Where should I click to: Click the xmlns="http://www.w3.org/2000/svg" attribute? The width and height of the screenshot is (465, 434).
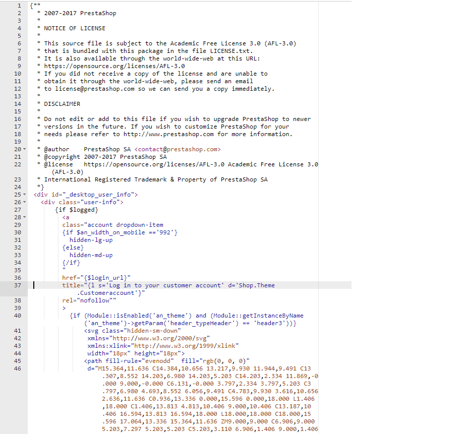149,338
